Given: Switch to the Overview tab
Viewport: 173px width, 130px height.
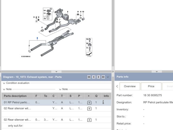Looking at the screenshot, I should tap(129, 86).
